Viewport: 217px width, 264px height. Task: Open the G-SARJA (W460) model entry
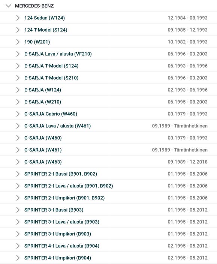click(x=43, y=138)
